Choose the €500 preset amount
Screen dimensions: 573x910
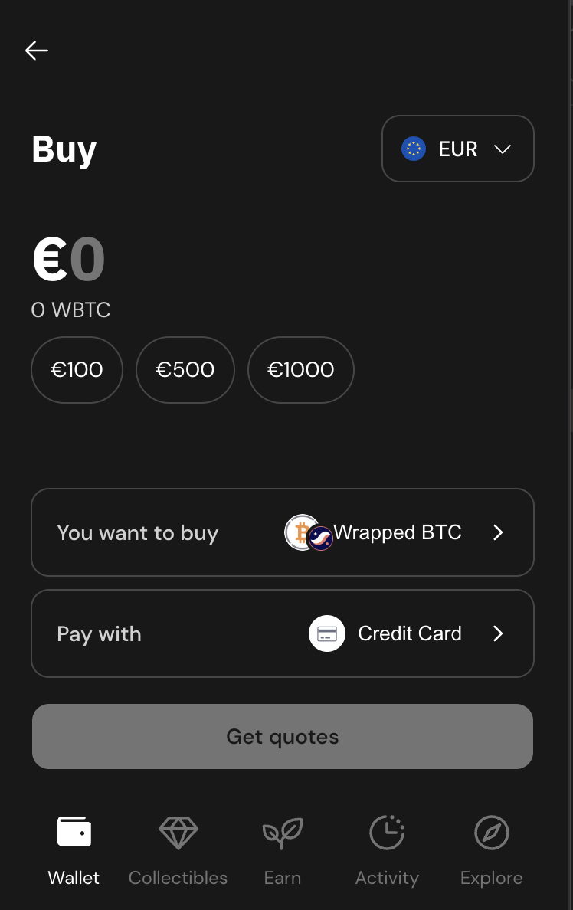pos(185,370)
